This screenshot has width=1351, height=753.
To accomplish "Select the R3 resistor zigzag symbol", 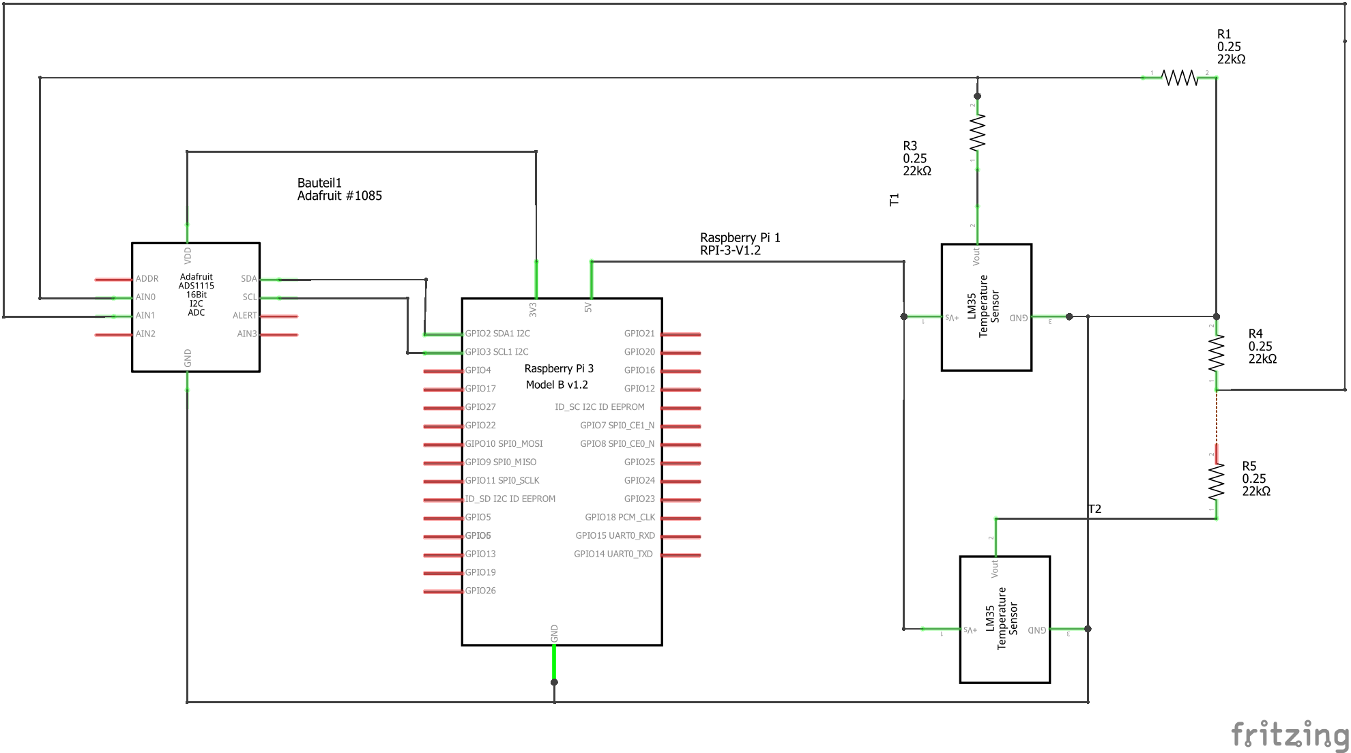I will (x=978, y=133).
